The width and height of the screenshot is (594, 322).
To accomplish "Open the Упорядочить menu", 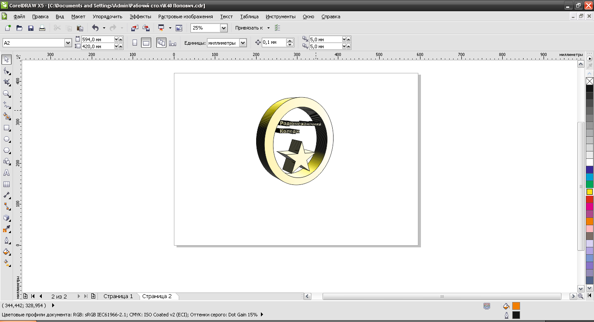I will [107, 16].
